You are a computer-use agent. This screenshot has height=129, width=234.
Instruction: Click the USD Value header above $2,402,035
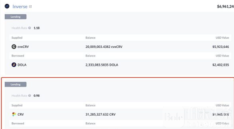(222, 56)
